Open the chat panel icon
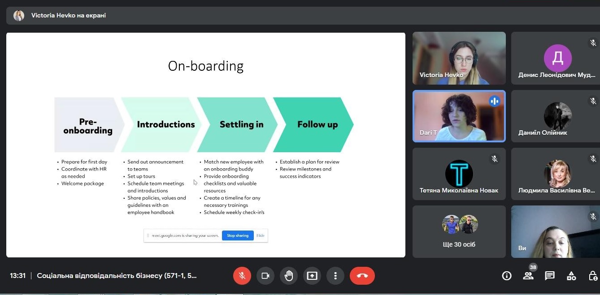This screenshot has height=295, width=600. pyautogui.click(x=550, y=276)
